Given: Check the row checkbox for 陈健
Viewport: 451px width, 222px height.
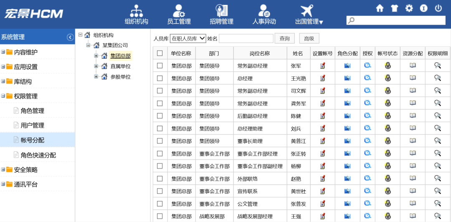Looking at the screenshot, I should click(x=160, y=116).
